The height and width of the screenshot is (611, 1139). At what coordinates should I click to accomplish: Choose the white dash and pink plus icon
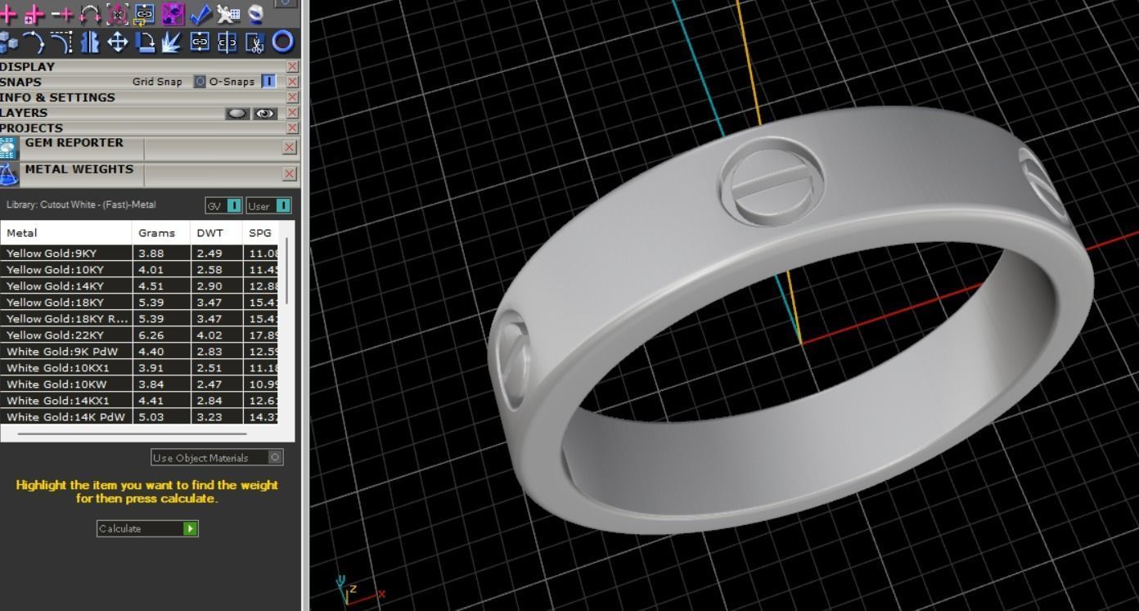pos(62,14)
